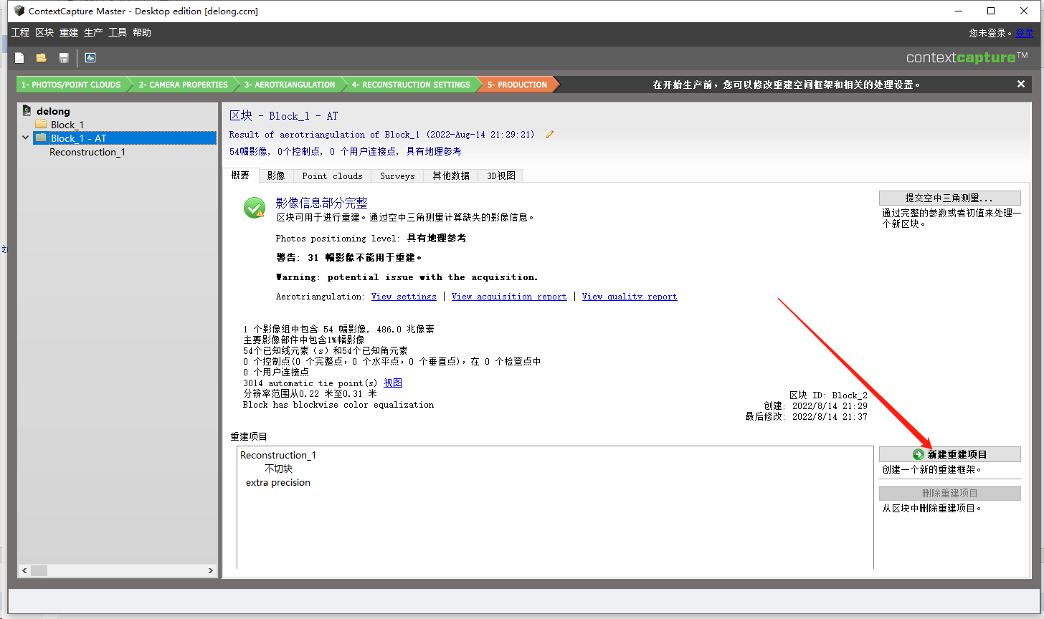Click the 登录 login link
The height and width of the screenshot is (619, 1044).
pyautogui.click(x=1024, y=33)
